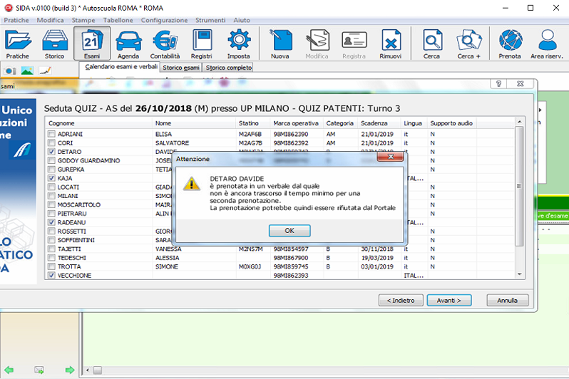569x379 pixels.
Task: Toggle the checkbox next to TROTTA
Action: 51,266
